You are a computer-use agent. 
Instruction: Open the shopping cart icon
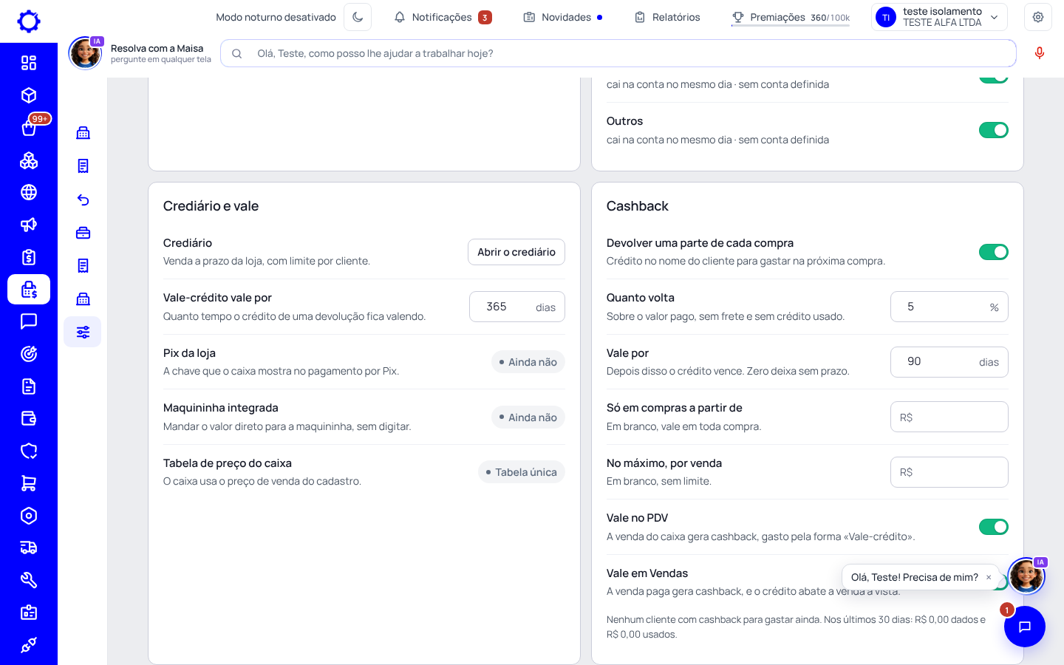click(x=29, y=483)
